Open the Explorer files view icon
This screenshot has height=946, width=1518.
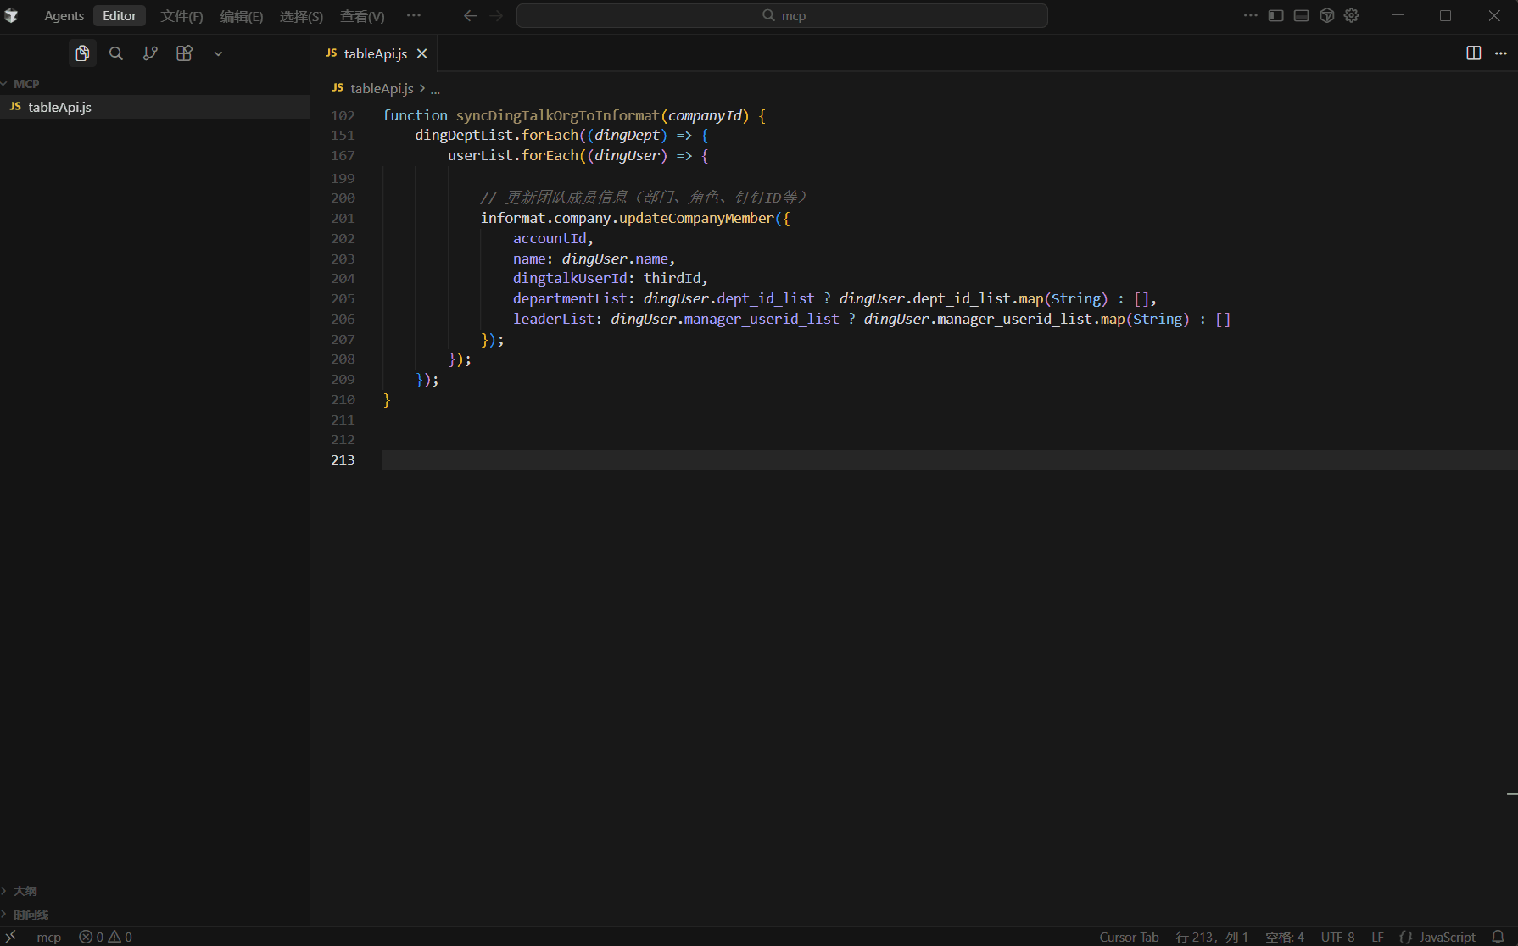82,53
